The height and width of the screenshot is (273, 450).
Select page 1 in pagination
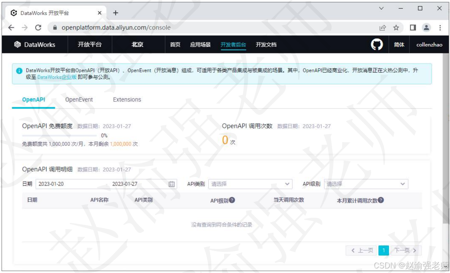[x=384, y=250]
